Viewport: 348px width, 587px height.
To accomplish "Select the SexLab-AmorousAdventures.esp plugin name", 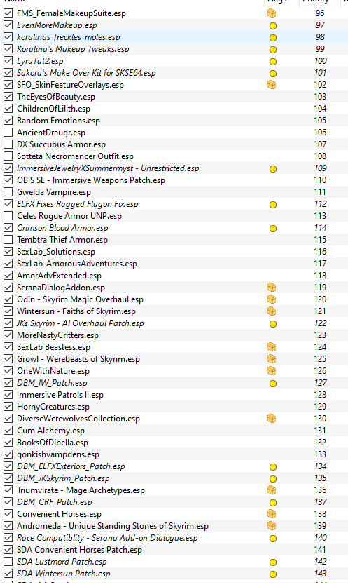I will (x=76, y=264).
